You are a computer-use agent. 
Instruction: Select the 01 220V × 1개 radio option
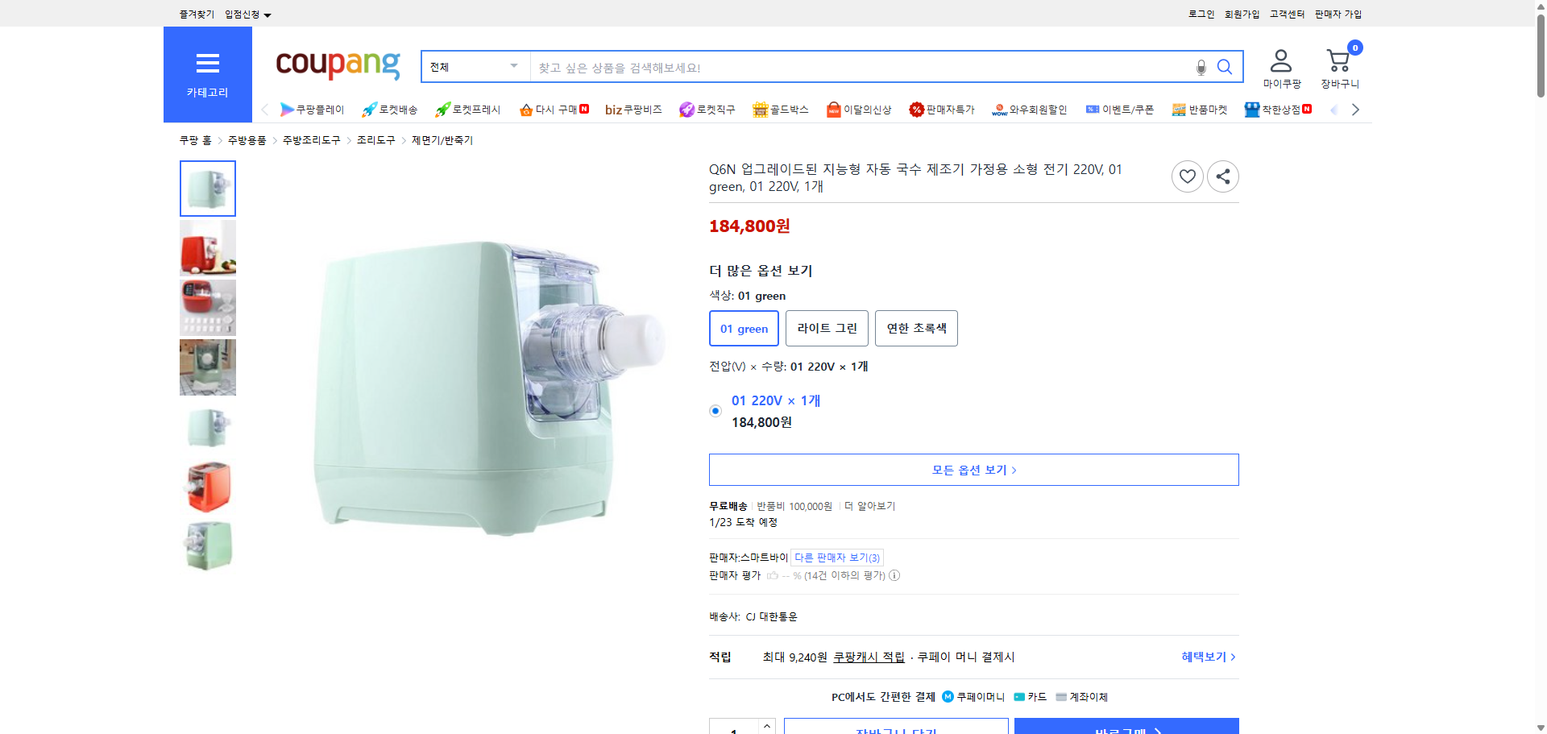point(715,410)
